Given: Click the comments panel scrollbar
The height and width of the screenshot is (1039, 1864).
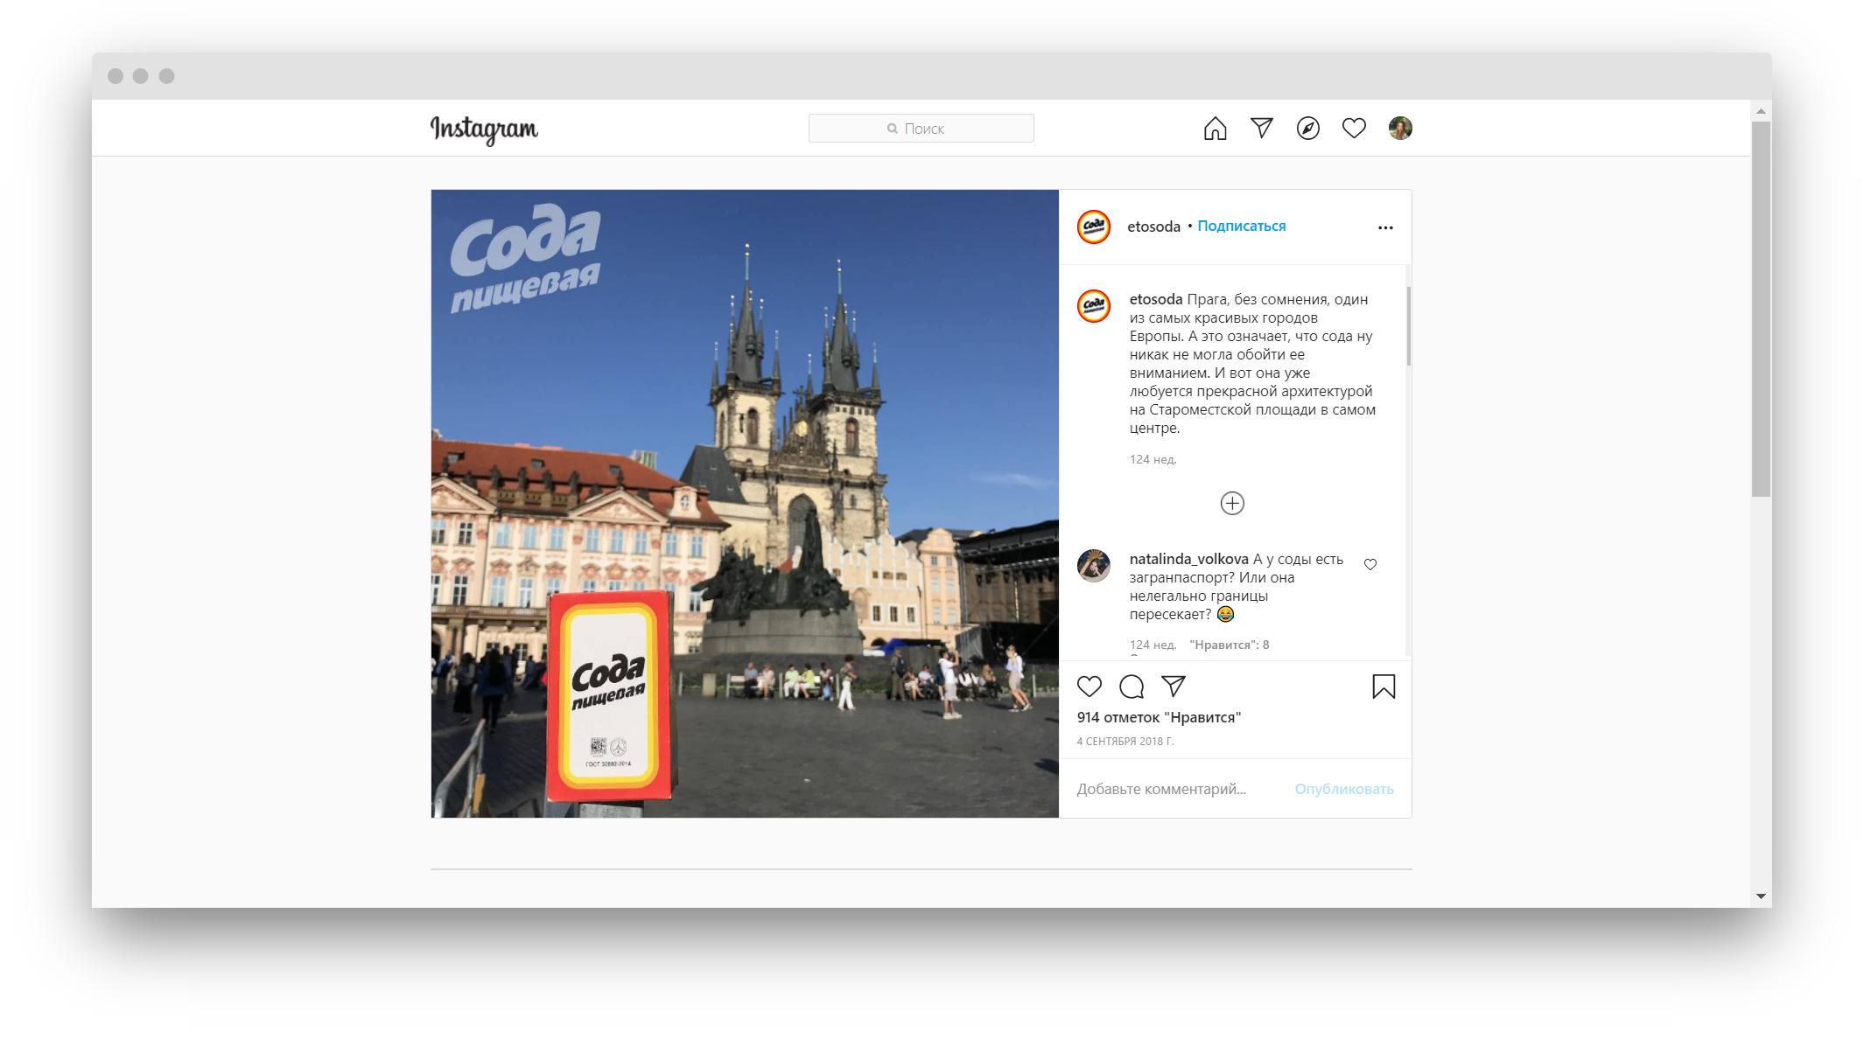Looking at the screenshot, I should (x=1408, y=325).
